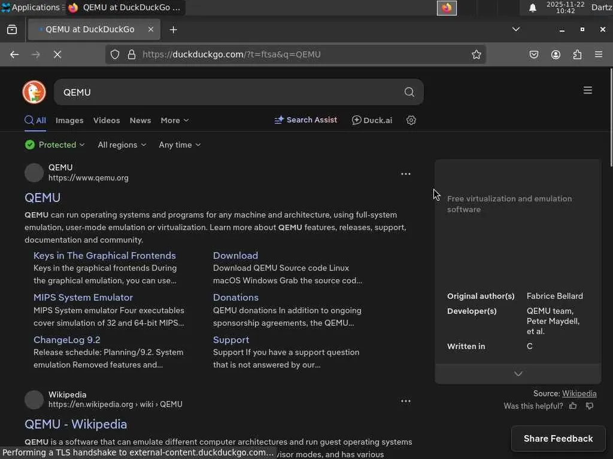This screenshot has height=459, width=613.
Task: Open the Donations sitelink
Action: (236, 298)
